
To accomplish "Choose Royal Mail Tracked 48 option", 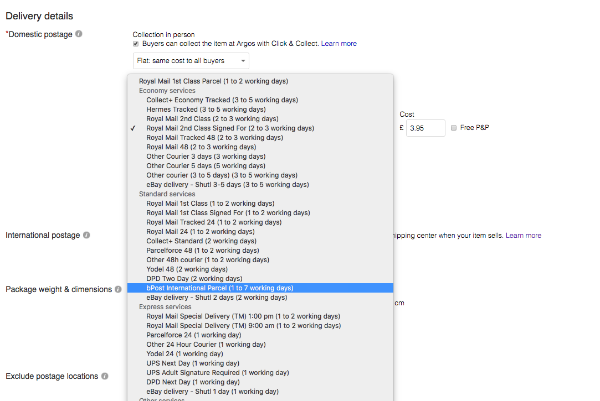I will click(260, 138).
